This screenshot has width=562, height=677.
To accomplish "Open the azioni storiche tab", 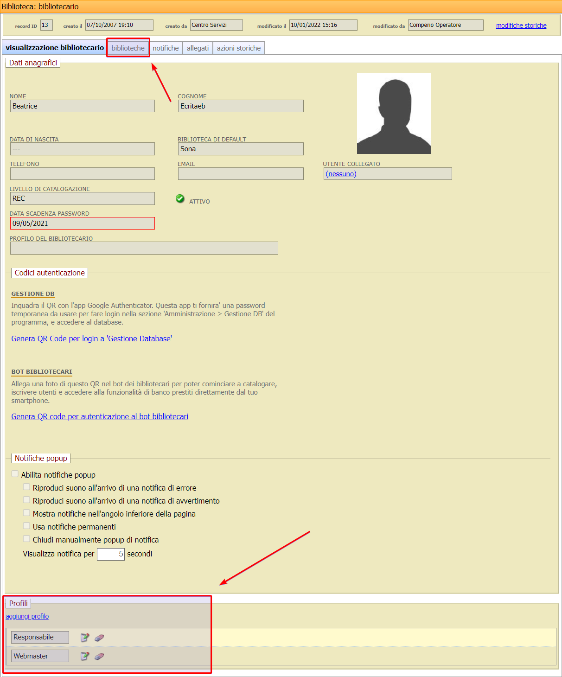I will (238, 48).
